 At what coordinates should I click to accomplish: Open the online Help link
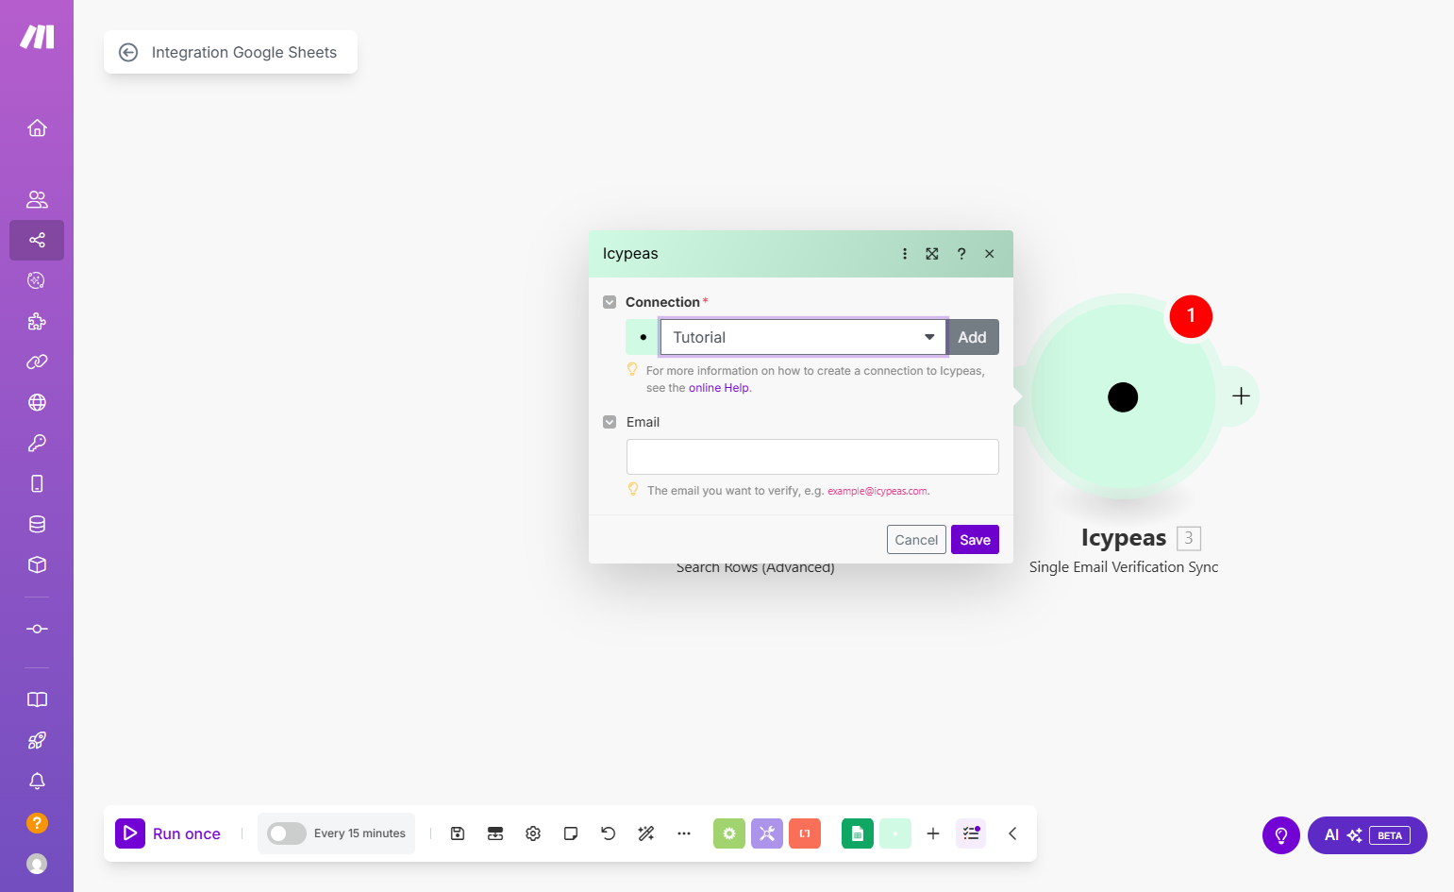pos(719,388)
